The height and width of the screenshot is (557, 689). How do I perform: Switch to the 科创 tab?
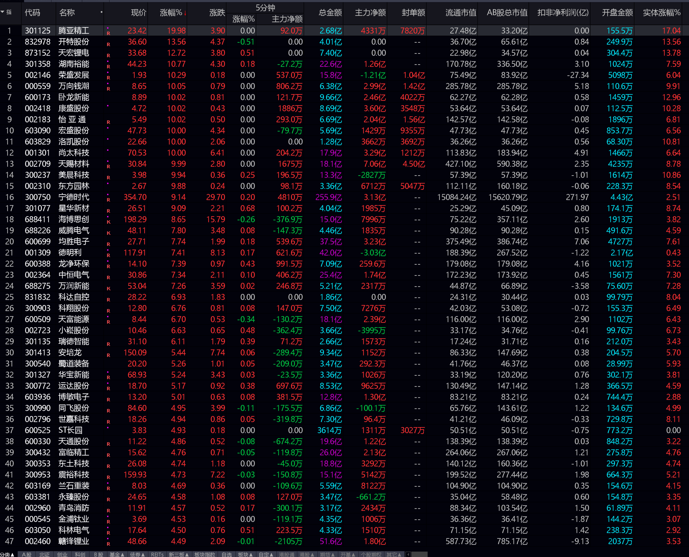[80, 554]
